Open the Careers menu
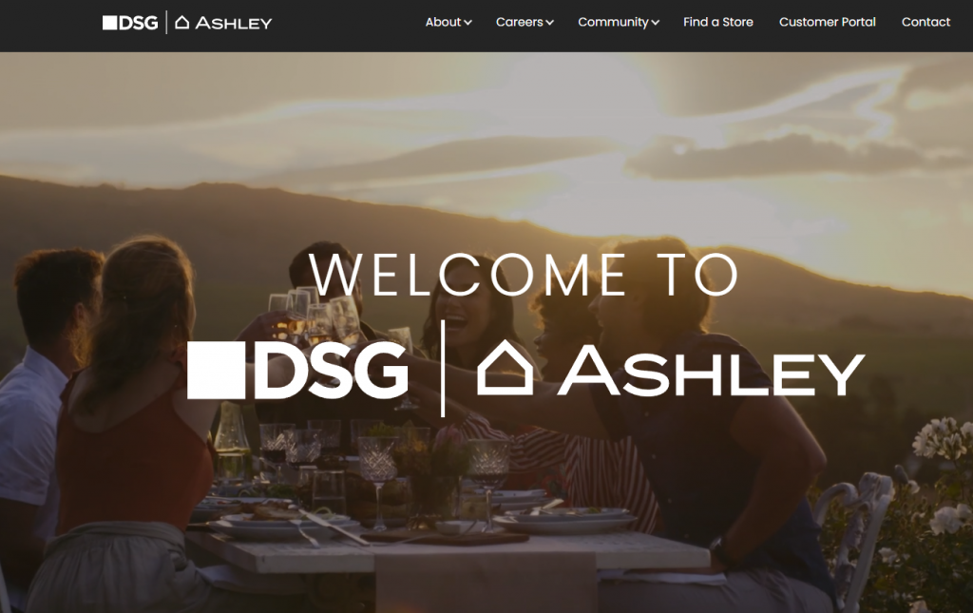This screenshot has height=613, width=973. [x=520, y=22]
